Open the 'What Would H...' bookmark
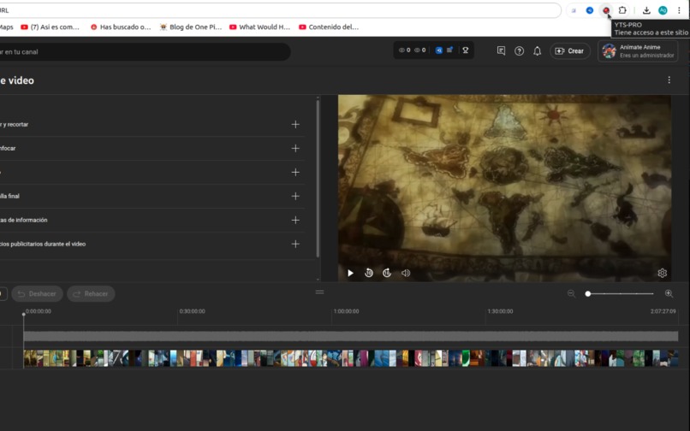The width and height of the screenshot is (690, 431). click(x=260, y=27)
